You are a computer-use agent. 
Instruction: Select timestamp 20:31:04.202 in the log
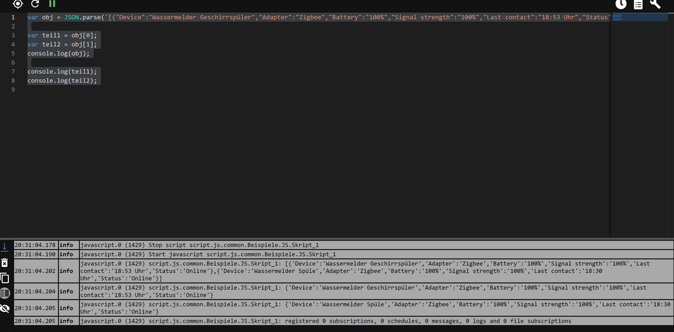(35, 271)
